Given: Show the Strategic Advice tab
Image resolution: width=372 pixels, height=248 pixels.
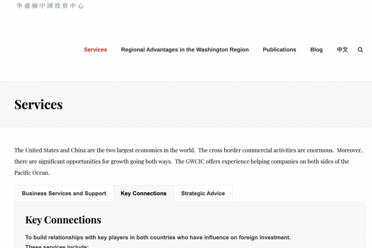Looking at the screenshot, I should pos(203,193).
